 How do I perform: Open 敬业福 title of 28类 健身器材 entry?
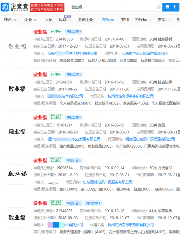coord(40,32)
